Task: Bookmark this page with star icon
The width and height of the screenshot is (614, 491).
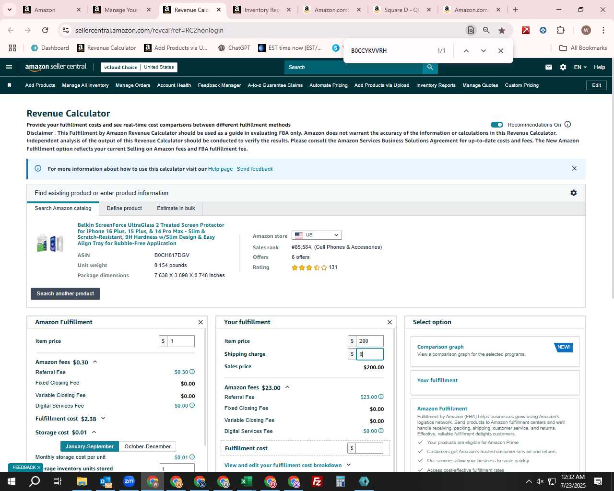Action: click(502, 30)
